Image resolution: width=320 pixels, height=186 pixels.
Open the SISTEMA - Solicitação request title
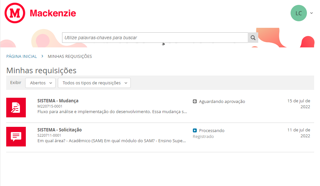(x=59, y=130)
